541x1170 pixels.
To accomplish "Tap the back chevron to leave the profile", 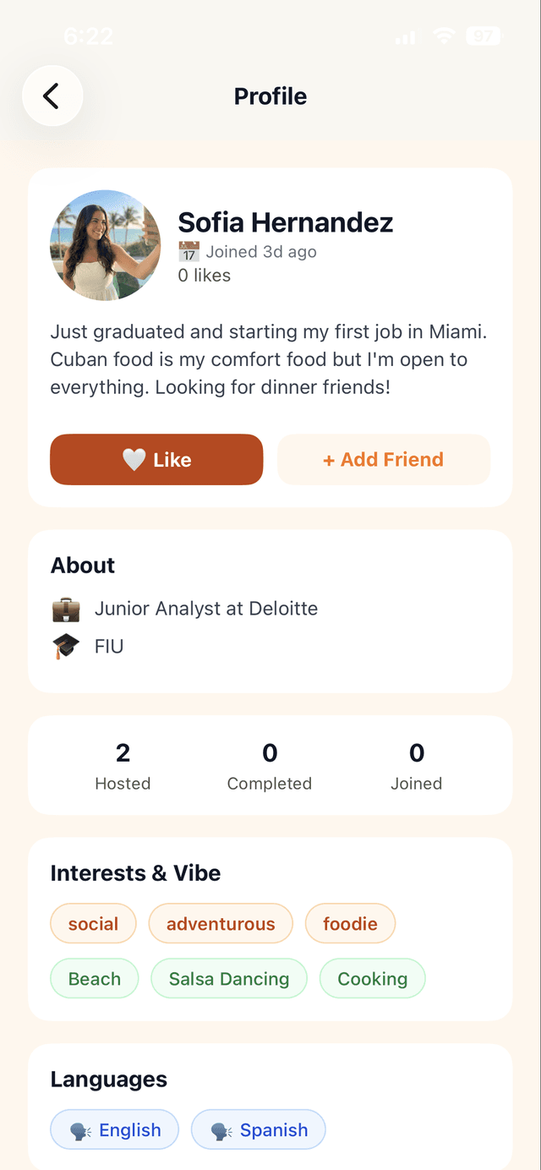I will (52, 96).
